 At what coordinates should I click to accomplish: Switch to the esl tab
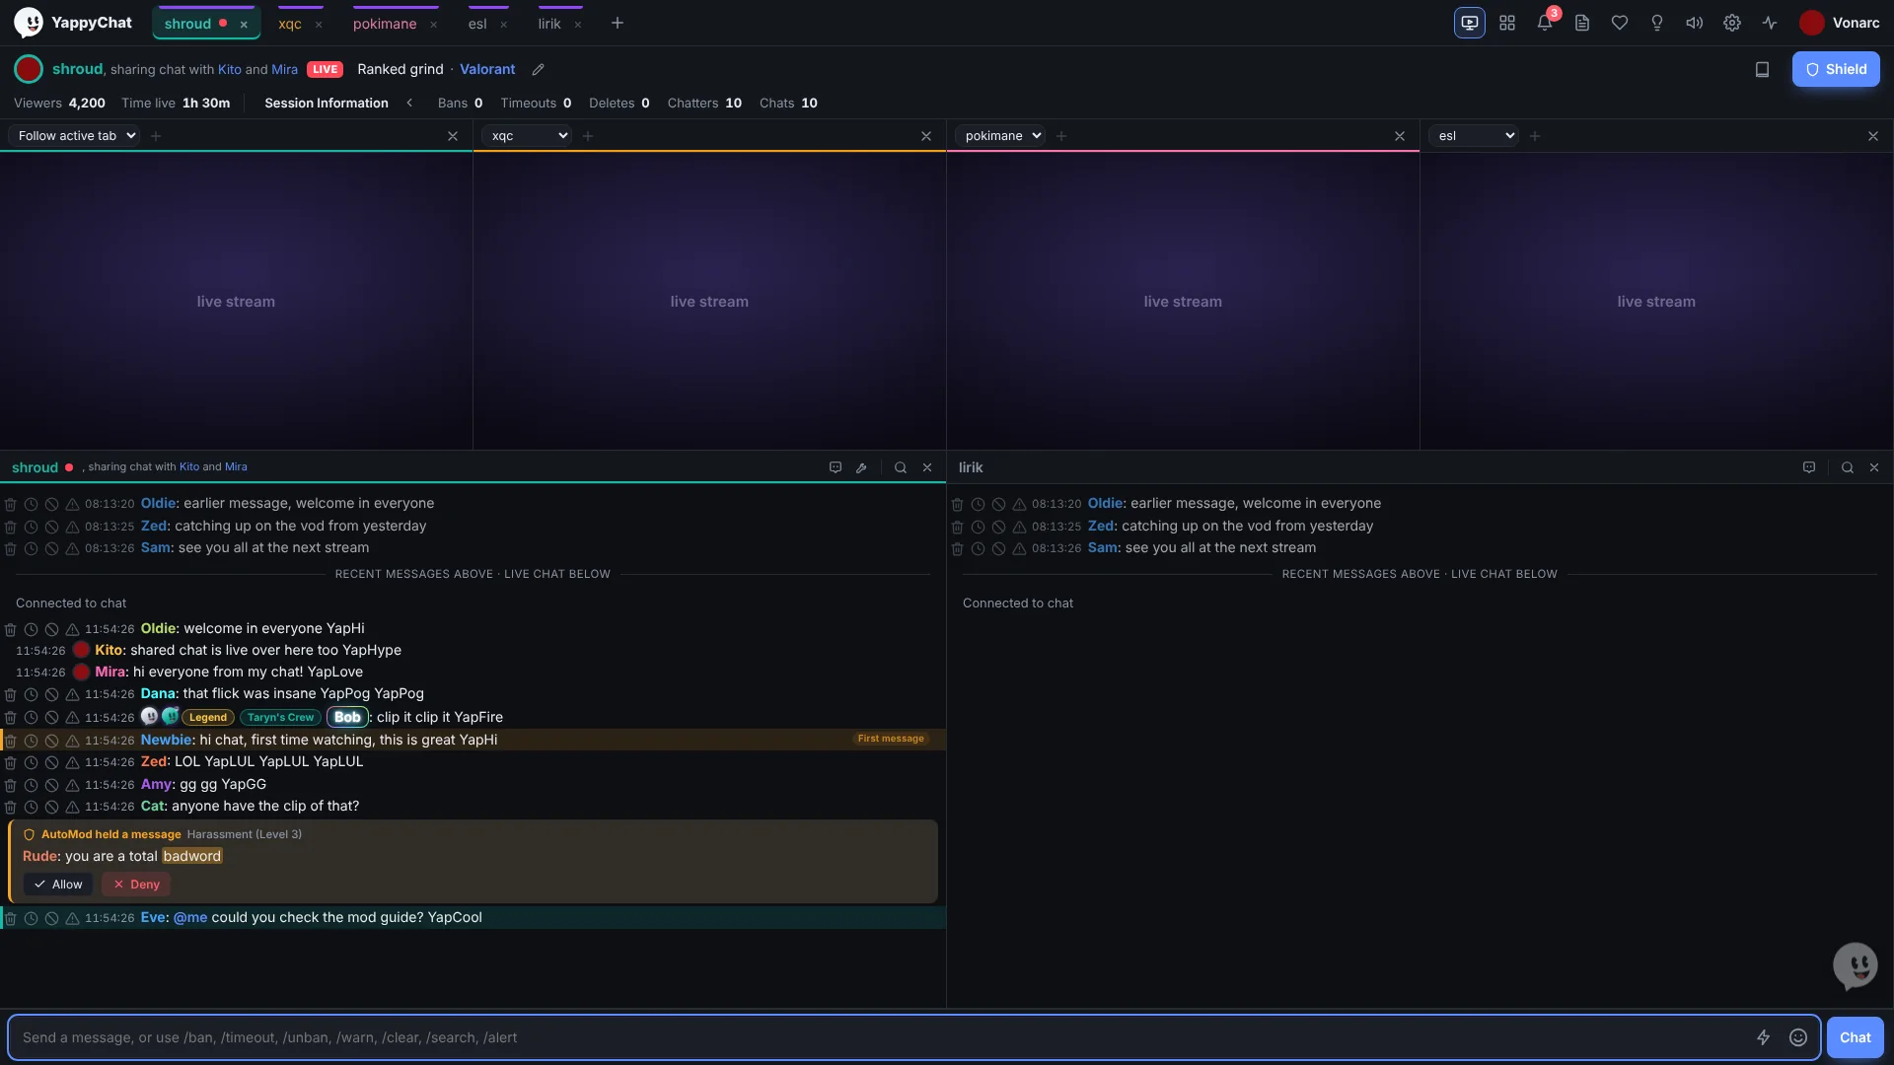click(x=477, y=24)
